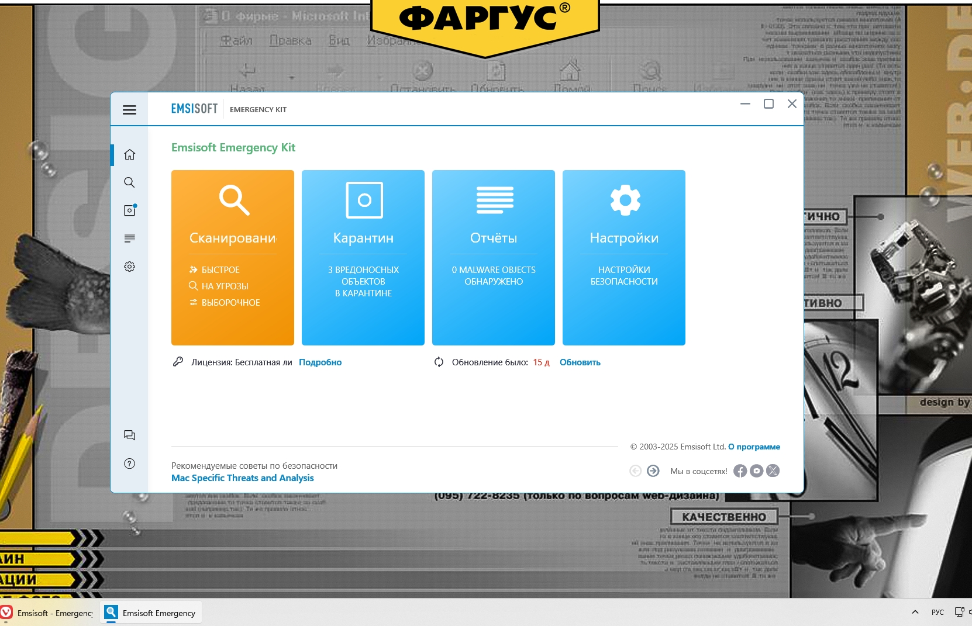Click the '3 ВРЕДОНОСНЫХ ОБЪЕКТОВ В КАРАНТИНЕ' text

tap(363, 281)
